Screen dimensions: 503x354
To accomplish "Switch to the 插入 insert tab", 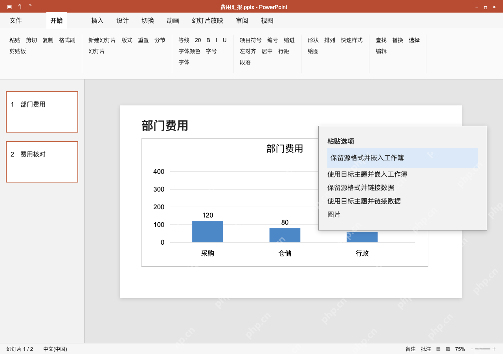I will pyautogui.click(x=97, y=20).
